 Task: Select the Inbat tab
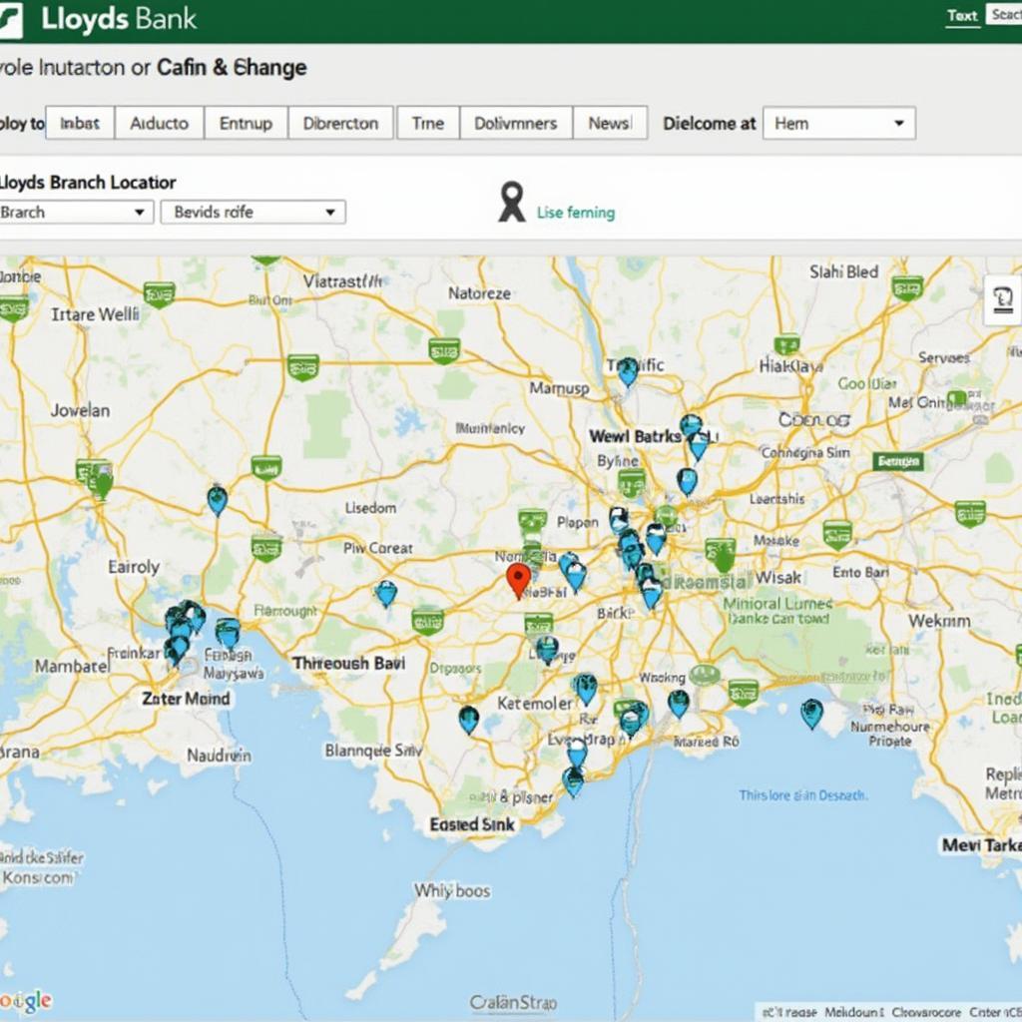click(80, 123)
